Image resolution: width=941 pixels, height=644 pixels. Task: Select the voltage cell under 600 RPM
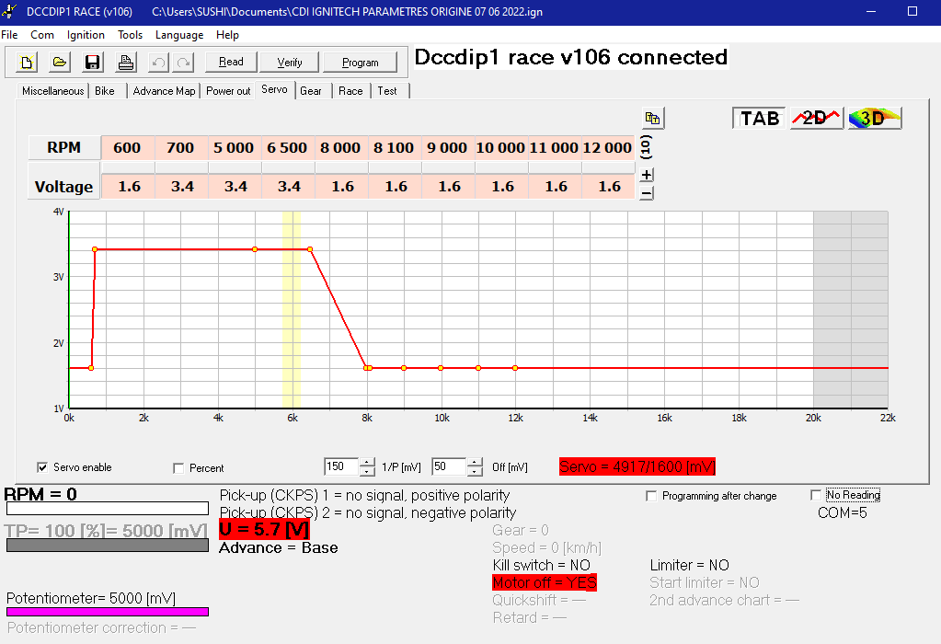[x=127, y=187]
